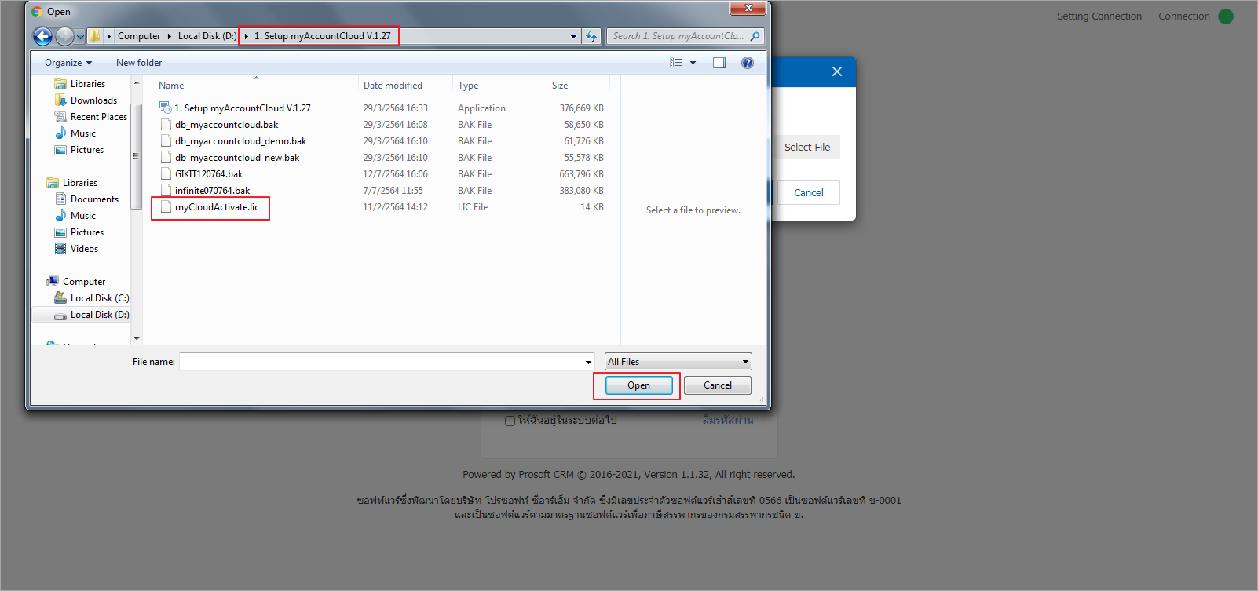Screen dimensions: 1258x591
Task: Sort files by the Type column header
Action: [468, 86]
